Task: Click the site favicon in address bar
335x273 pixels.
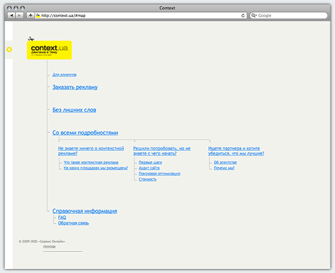Action: pos(38,15)
